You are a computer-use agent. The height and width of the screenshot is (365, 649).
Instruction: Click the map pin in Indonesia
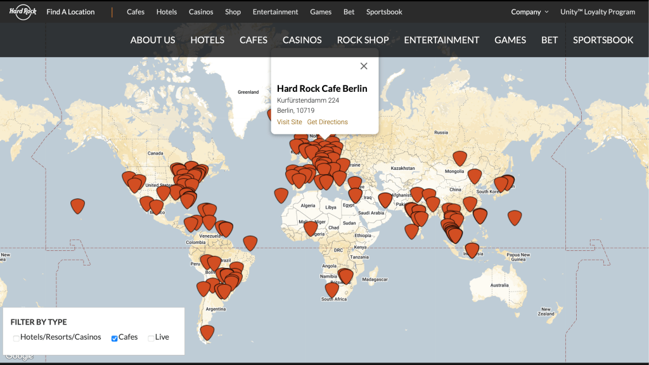click(x=472, y=250)
